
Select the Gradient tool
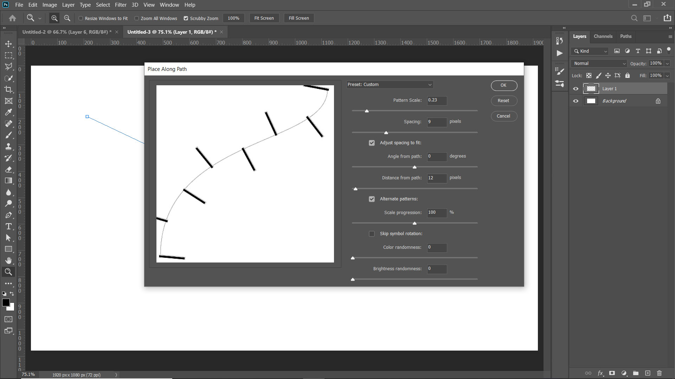tap(9, 181)
